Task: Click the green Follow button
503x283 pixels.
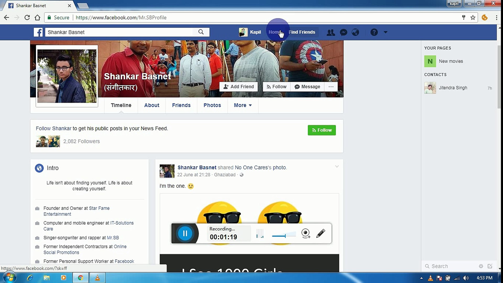Action: [321, 130]
